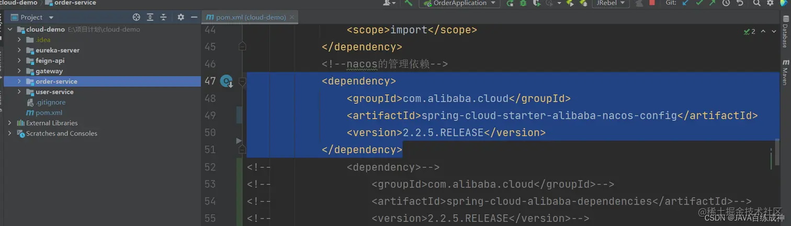Open the OrderApplication run configuration dropdown
Image resolution: width=791 pixels, height=226 pixels.
tap(460, 3)
